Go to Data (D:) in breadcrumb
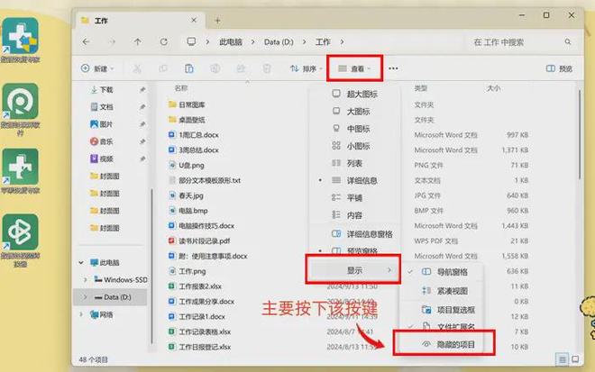595x372 pixels. click(279, 41)
